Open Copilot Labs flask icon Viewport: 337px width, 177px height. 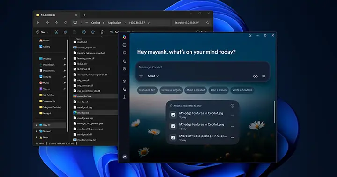coord(124,97)
